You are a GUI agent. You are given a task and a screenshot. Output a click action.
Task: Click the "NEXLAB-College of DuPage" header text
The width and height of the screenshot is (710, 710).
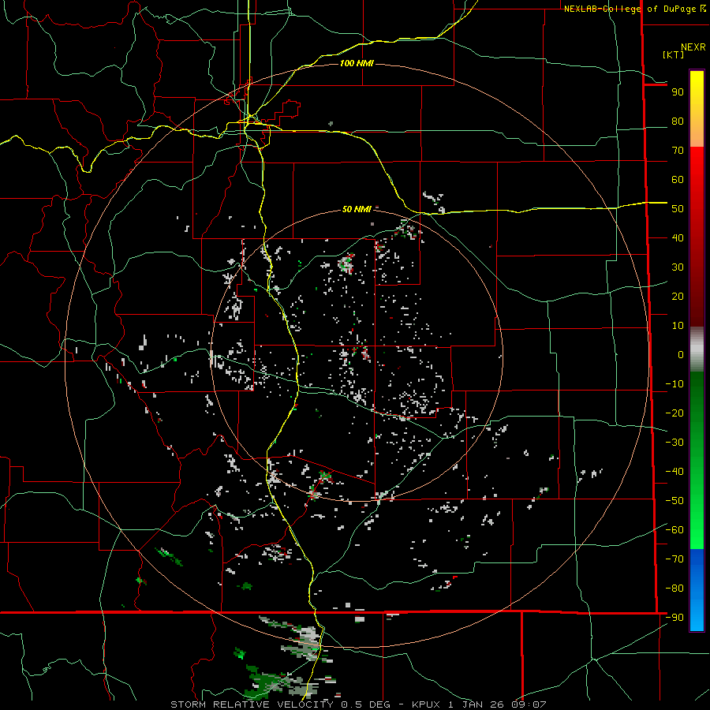point(631,9)
